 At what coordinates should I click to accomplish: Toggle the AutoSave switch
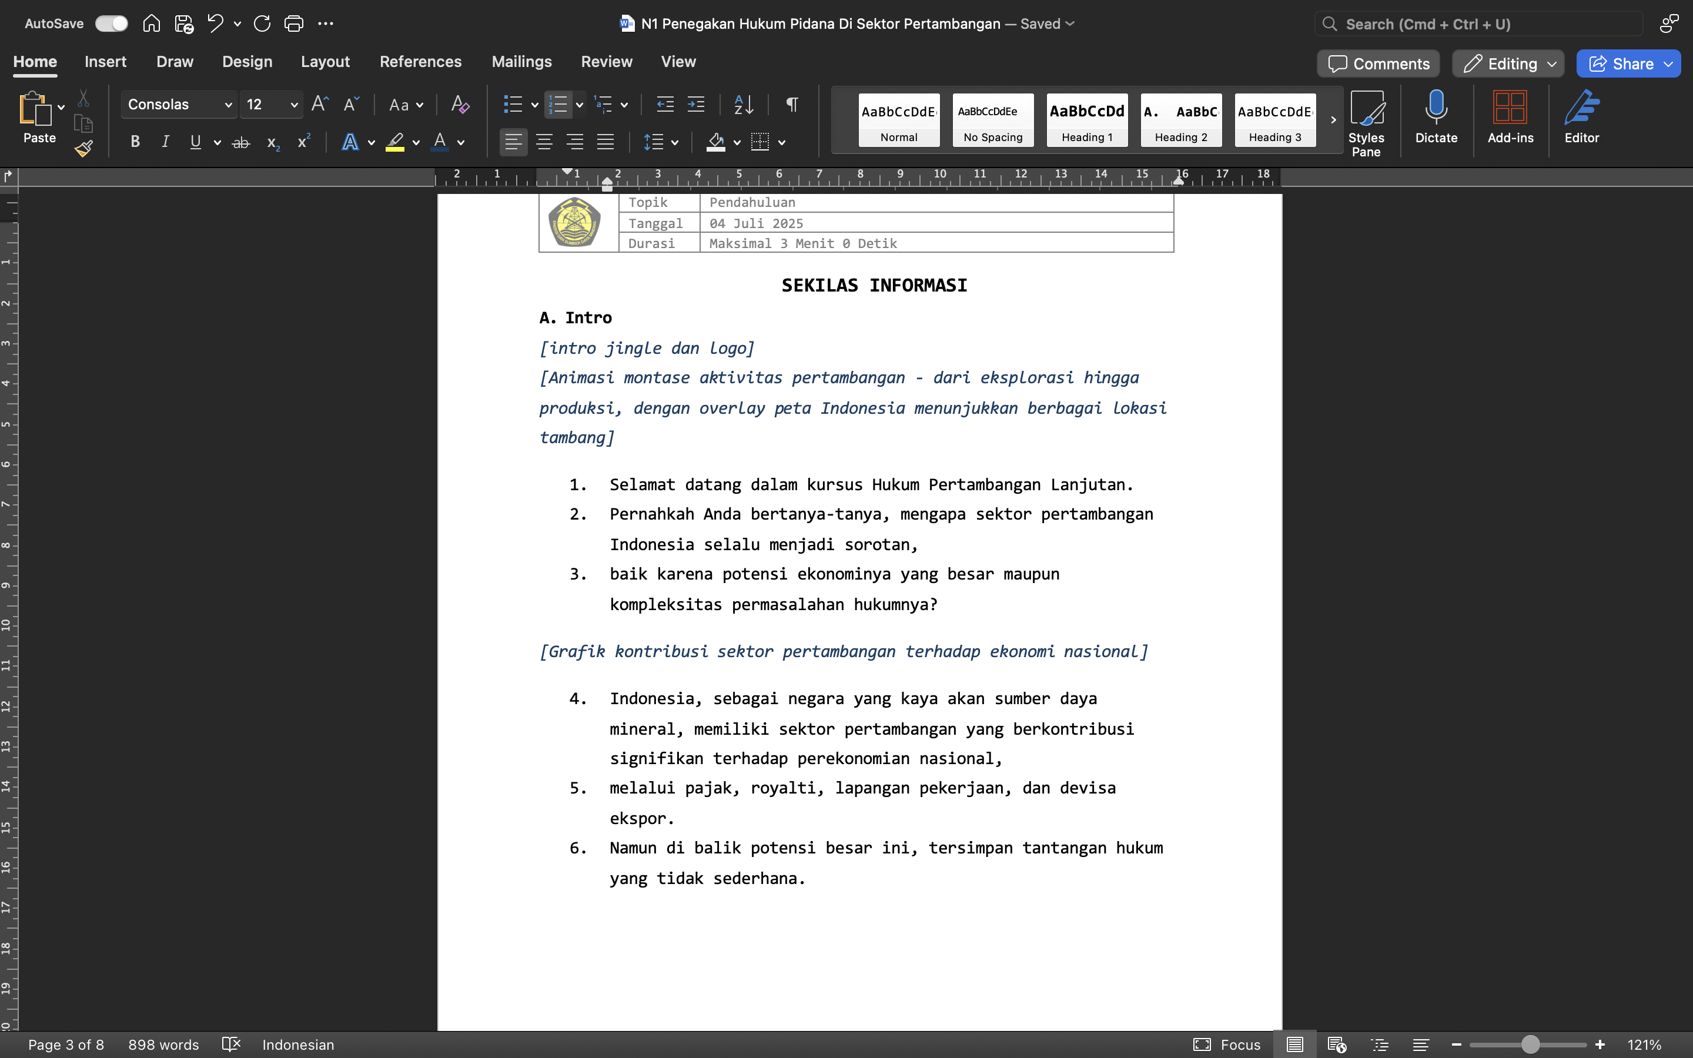tap(112, 23)
